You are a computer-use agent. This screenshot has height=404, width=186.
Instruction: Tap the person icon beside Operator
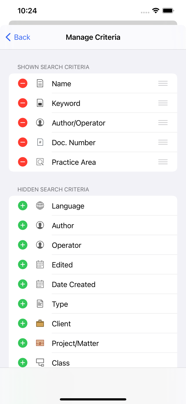tap(40, 245)
